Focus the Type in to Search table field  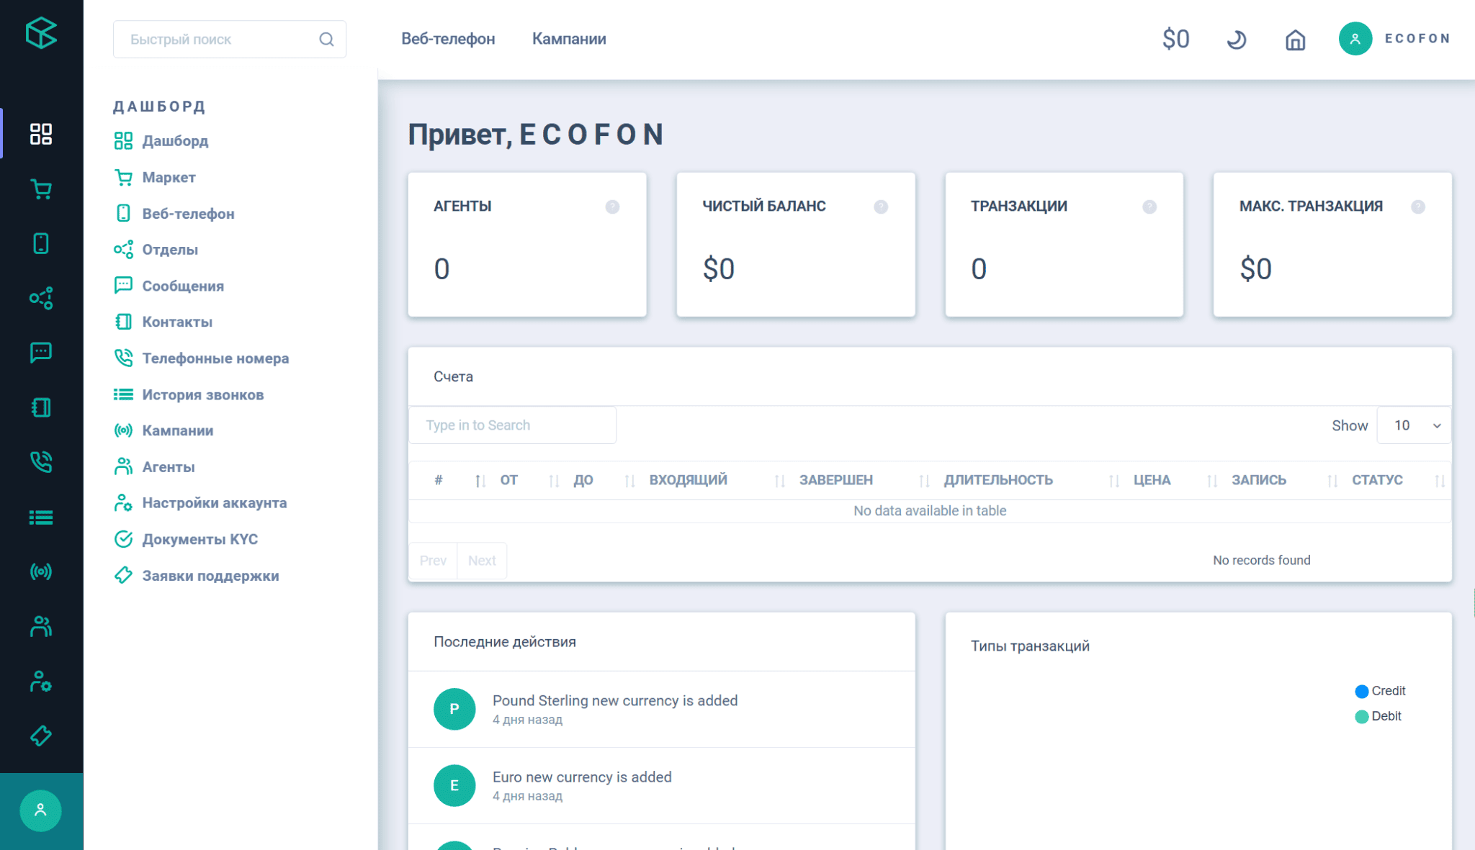tap(512, 425)
